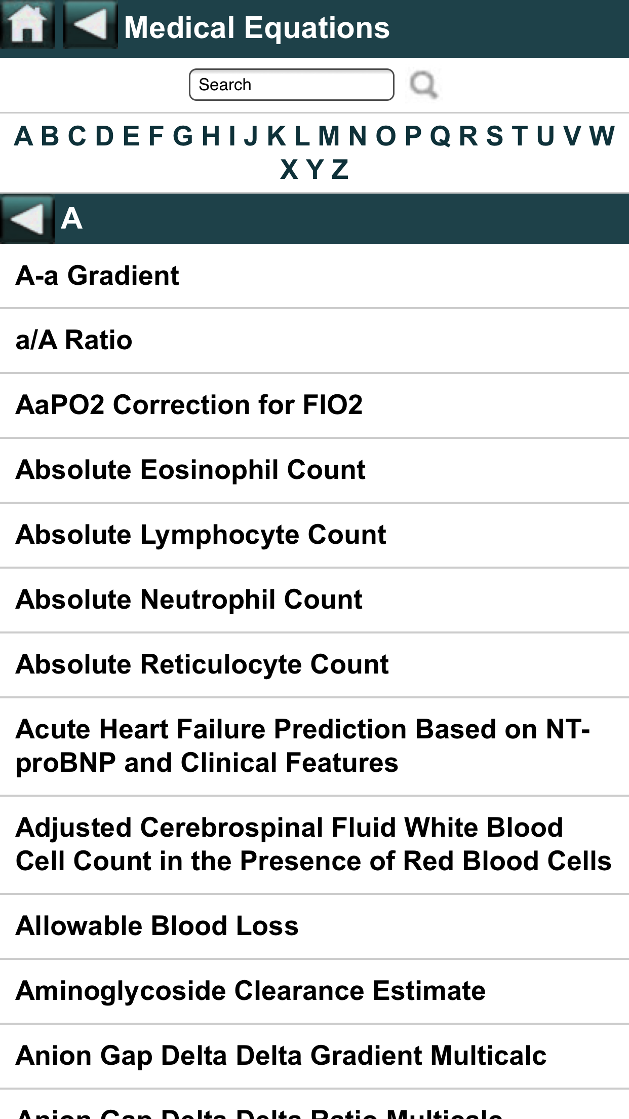This screenshot has height=1119, width=629.
Task: Open Absolute Eosinophil Count calculator
Action: coord(190,470)
